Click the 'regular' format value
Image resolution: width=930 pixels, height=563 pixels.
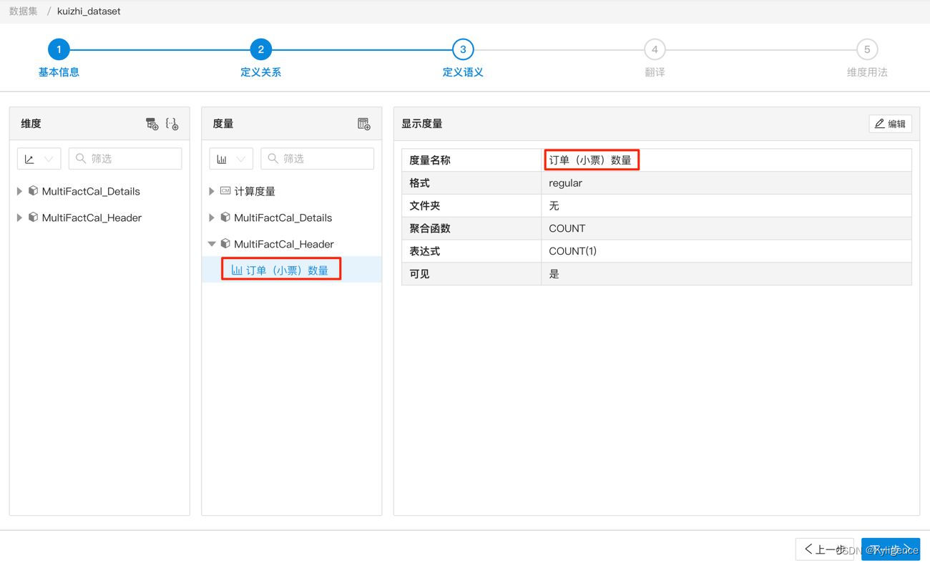pos(565,183)
